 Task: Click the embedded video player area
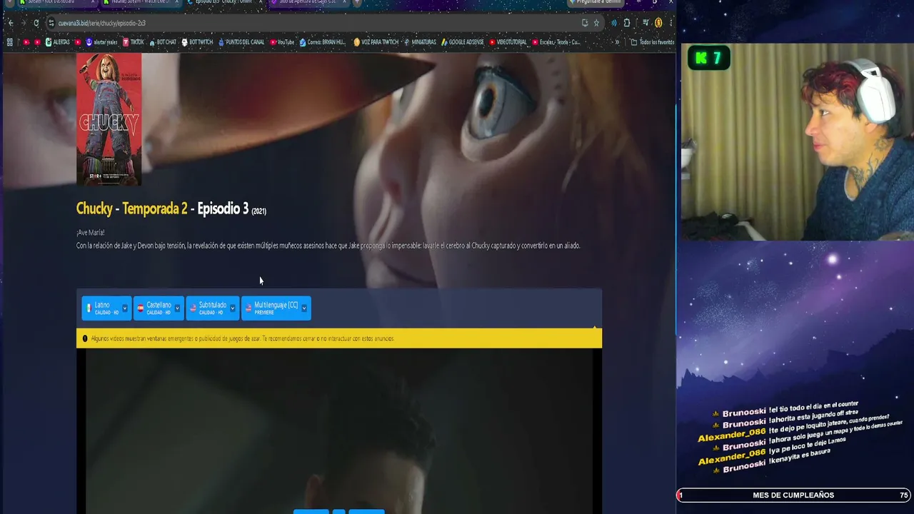point(339,431)
